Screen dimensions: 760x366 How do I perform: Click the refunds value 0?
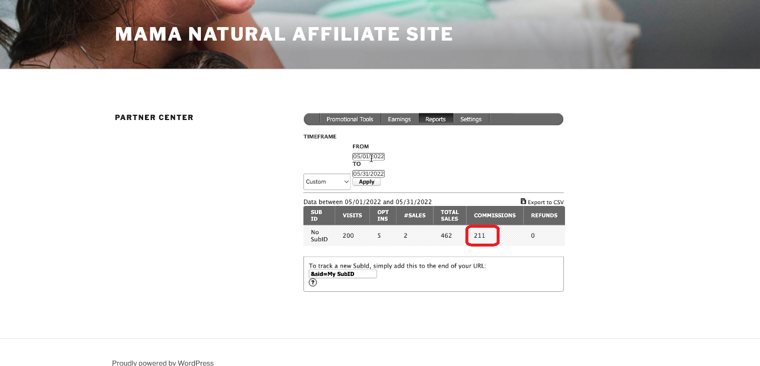(533, 235)
